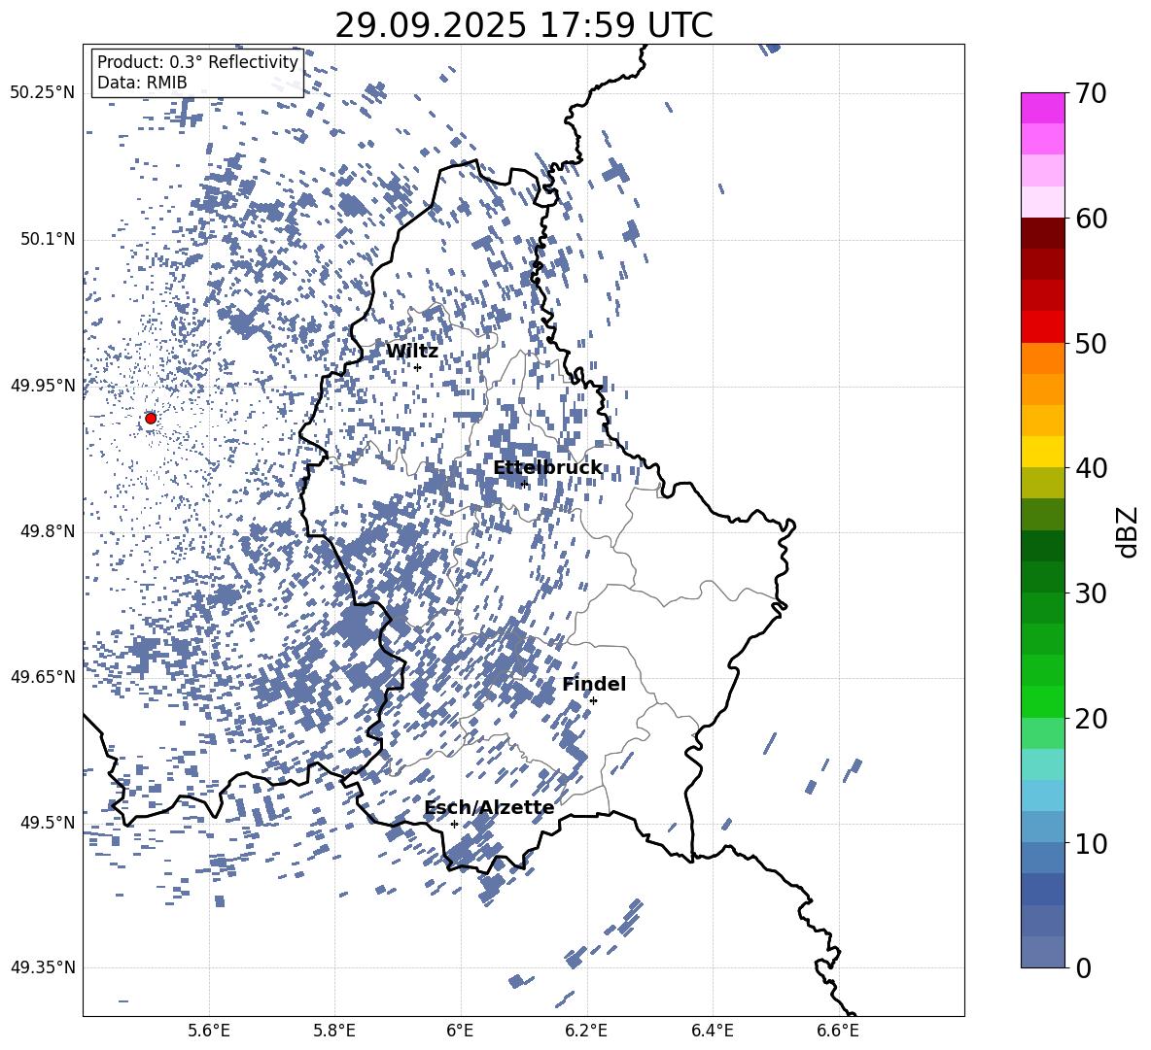This screenshot has width=1151, height=1050.
Task: Click the yellow colorbar segment just above 40
Action: point(1042,452)
